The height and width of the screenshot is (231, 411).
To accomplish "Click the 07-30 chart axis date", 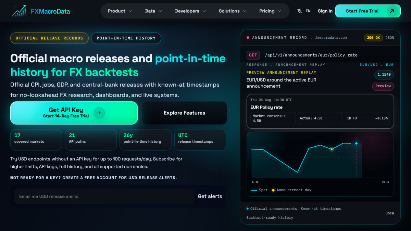I will click(x=255, y=182).
